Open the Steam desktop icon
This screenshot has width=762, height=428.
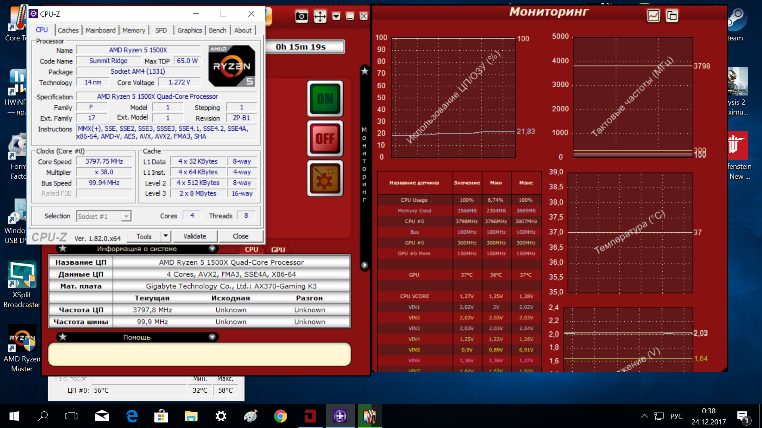(737, 23)
